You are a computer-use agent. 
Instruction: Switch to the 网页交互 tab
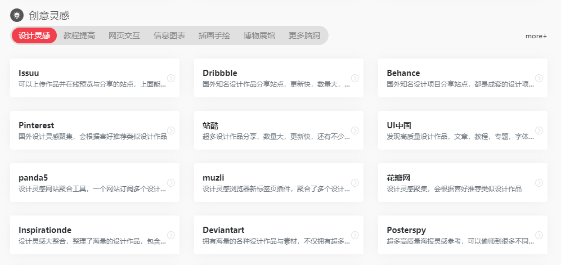[x=124, y=35]
